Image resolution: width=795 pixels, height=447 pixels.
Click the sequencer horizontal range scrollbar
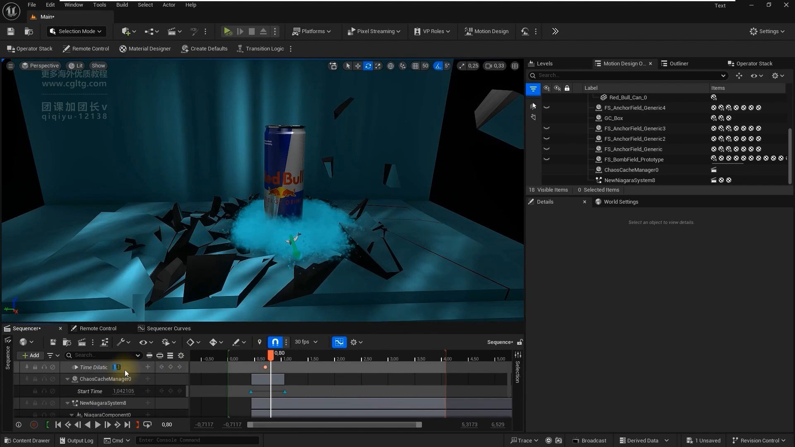pos(335,425)
